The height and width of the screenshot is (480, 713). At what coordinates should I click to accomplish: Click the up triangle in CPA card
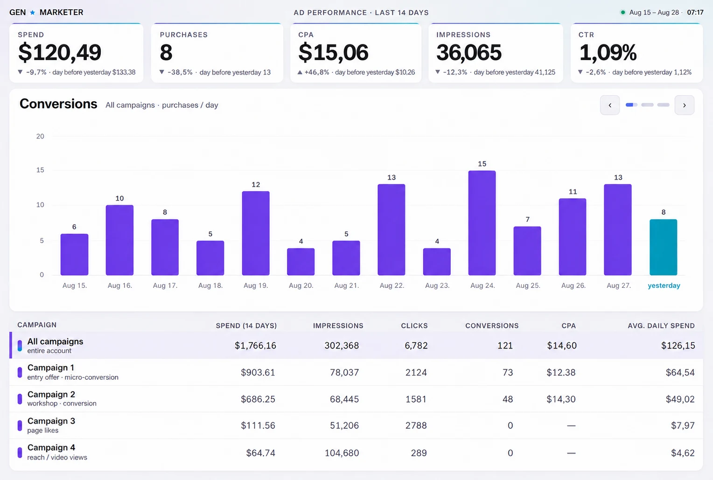click(x=300, y=72)
